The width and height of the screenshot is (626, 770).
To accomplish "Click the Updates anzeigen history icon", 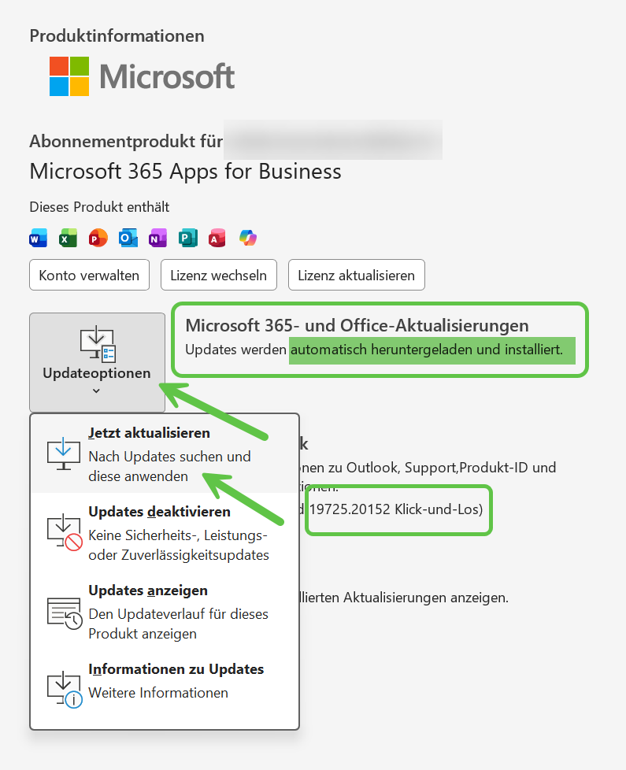I will pyautogui.click(x=65, y=613).
